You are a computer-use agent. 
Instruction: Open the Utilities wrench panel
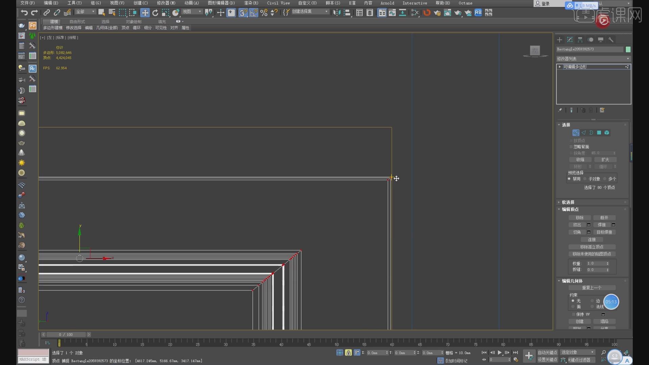(611, 40)
